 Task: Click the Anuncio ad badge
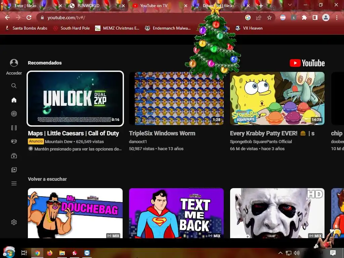pos(36,141)
